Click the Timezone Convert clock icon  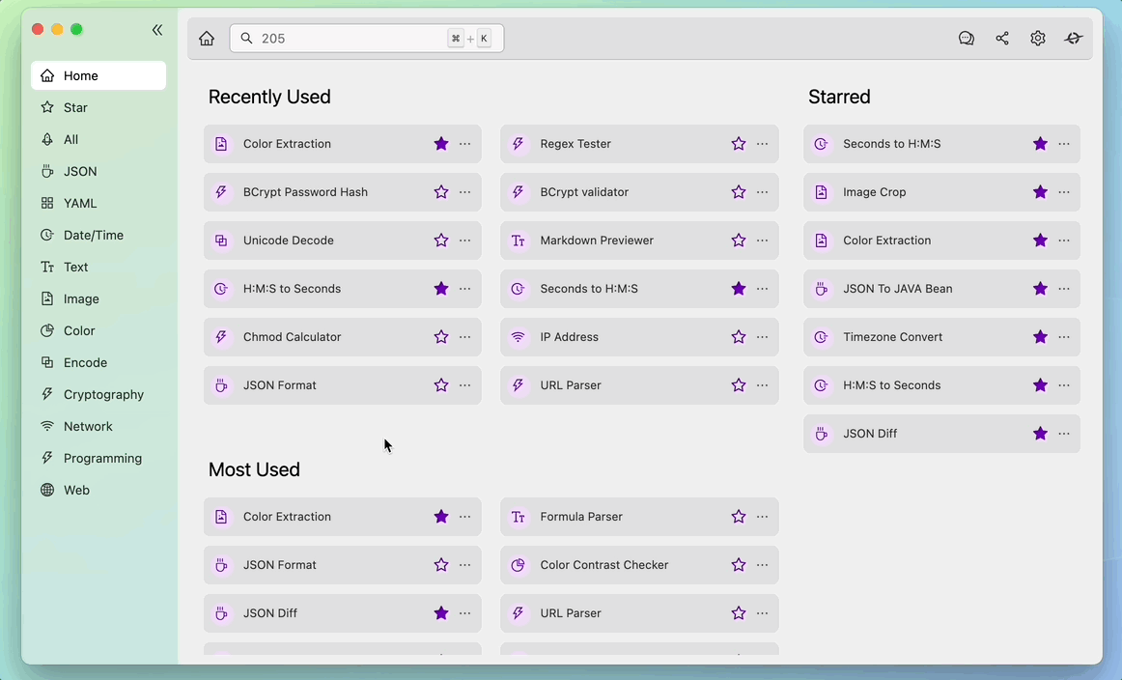[x=821, y=337]
